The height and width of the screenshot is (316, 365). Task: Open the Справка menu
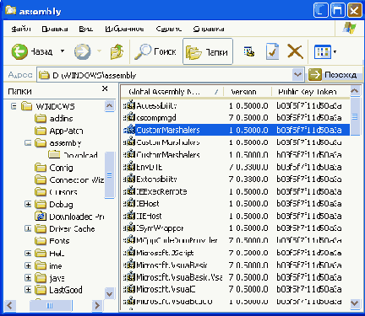[209, 29]
